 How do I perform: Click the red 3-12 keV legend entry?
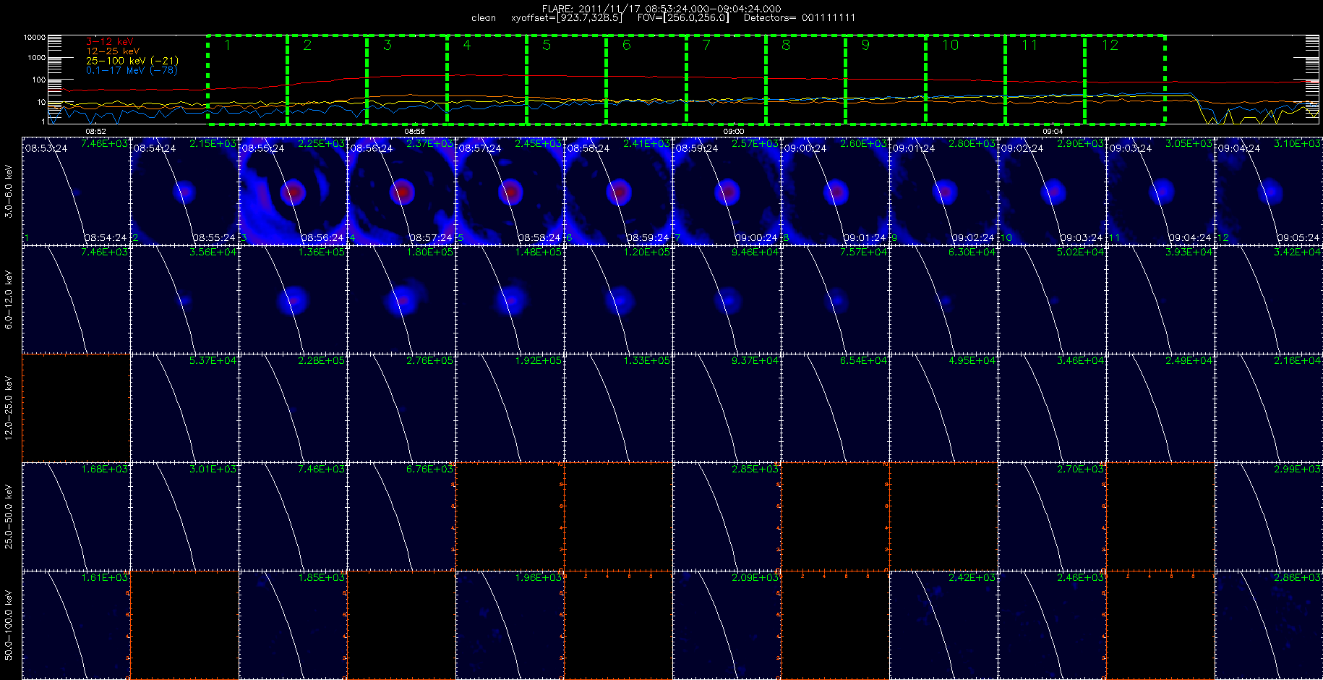point(110,42)
